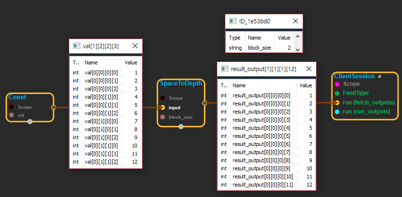
Task: Close the val[1][2][2][3] panel
Action: [x=135, y=46]
